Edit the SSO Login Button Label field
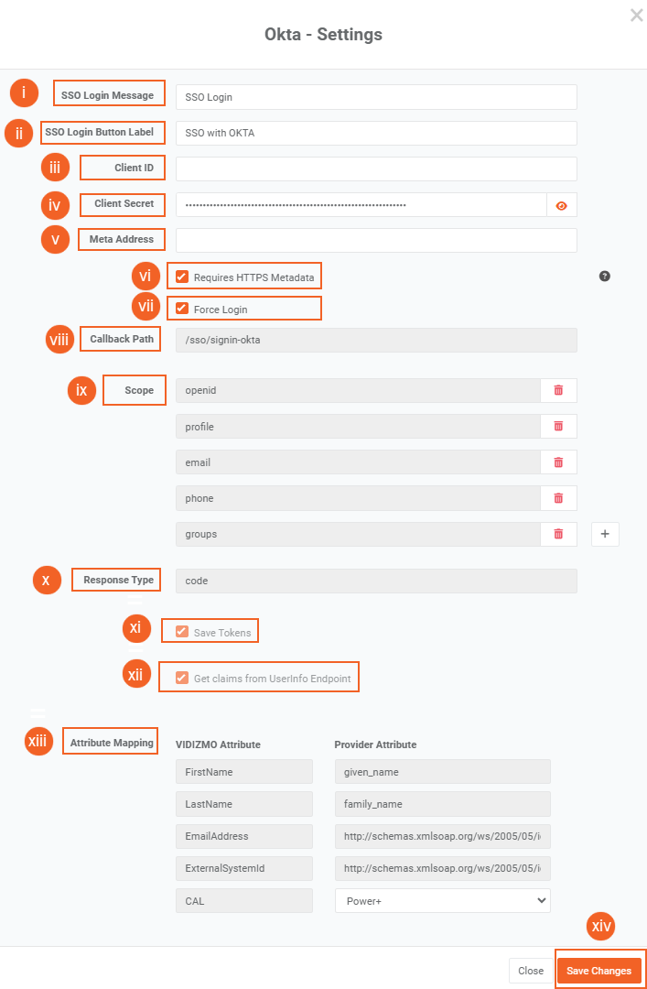Viewport: 647px width, 989px height. coord(376,133)
